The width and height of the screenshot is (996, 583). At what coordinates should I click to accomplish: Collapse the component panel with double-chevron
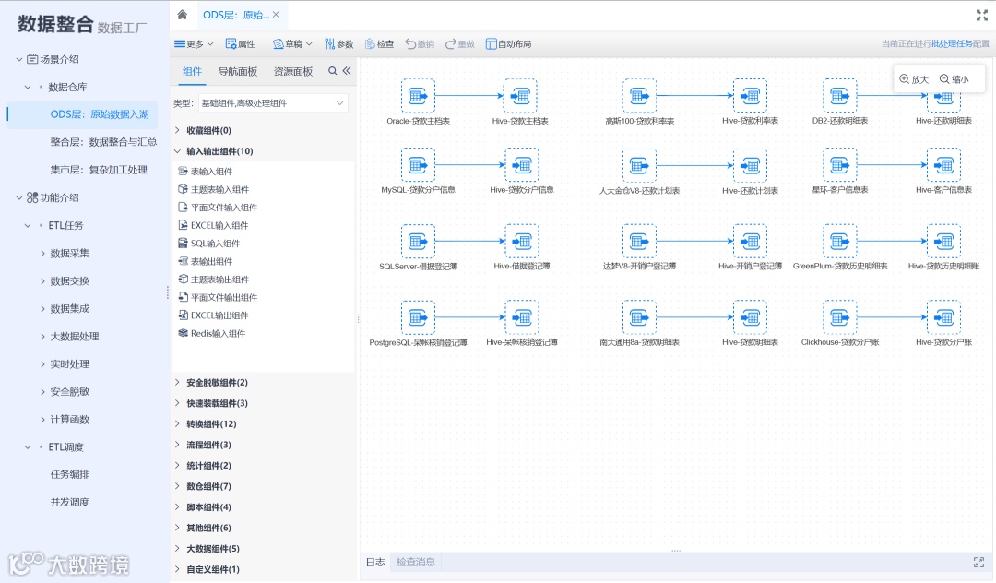pyautogui.click(x=347, y=71)
